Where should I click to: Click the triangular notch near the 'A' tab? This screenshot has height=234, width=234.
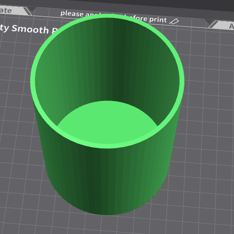(x=209, y=21)
